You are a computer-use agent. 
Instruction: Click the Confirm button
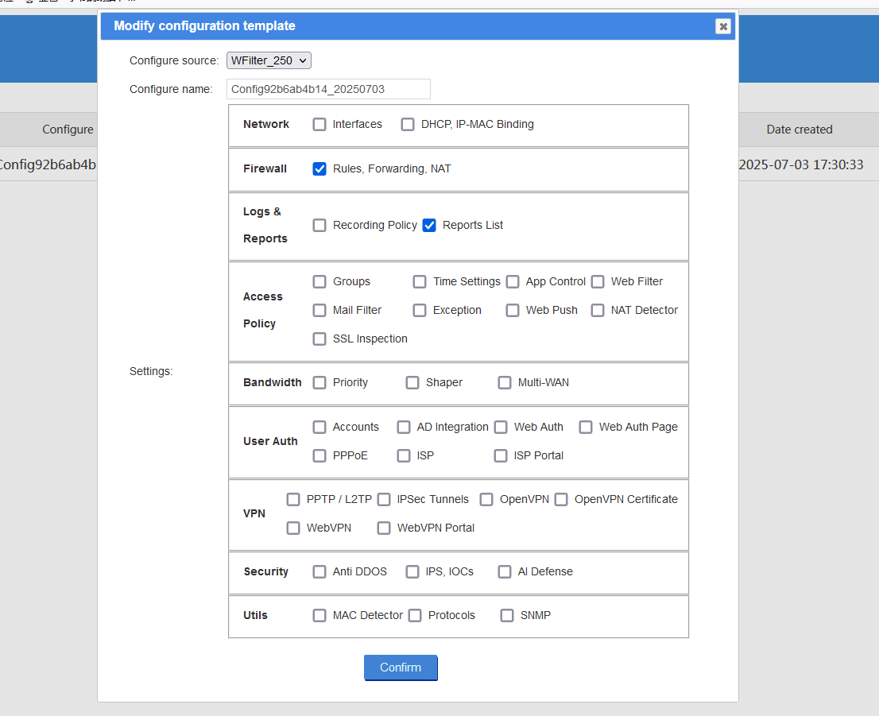pos(401,668)
